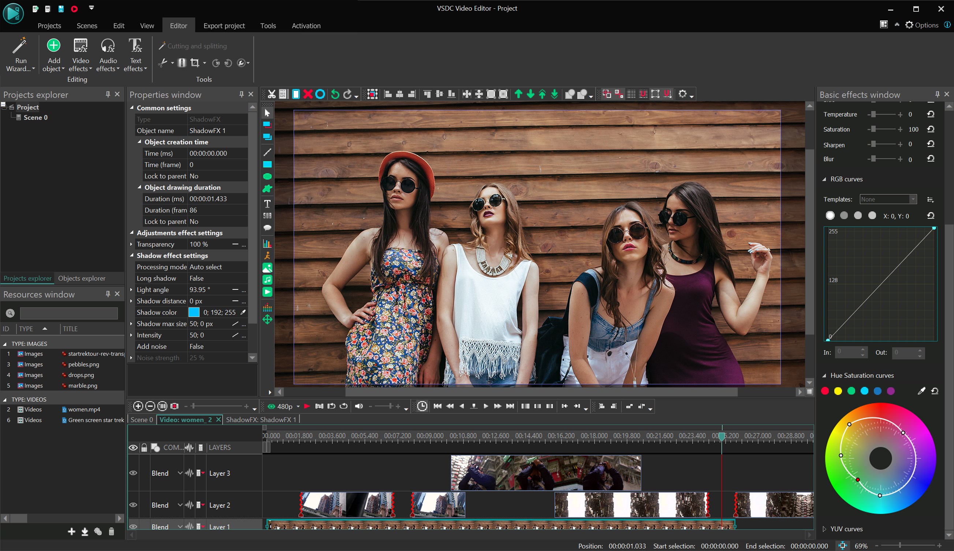Hide Layer 3 with eye icon
The height and width of the screenshot is (551, 954).
(133, 473)
